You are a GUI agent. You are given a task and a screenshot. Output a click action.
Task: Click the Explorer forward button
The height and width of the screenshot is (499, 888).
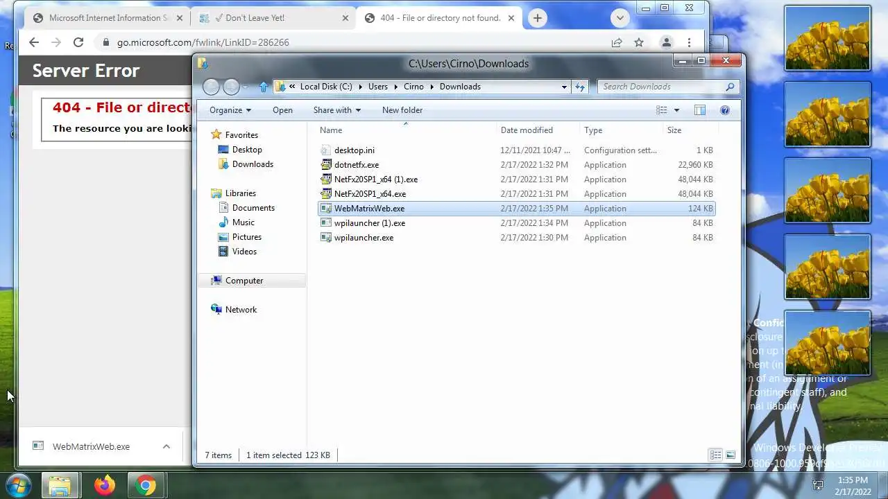(232, 87)
